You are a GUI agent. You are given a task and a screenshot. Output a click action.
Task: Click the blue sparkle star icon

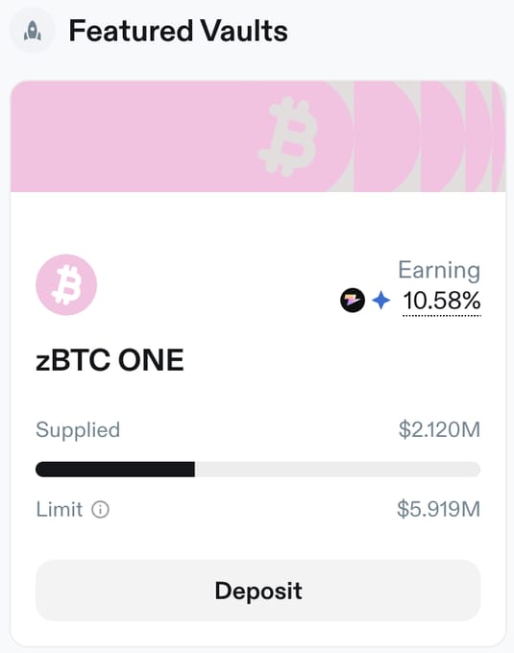point(381,301)
